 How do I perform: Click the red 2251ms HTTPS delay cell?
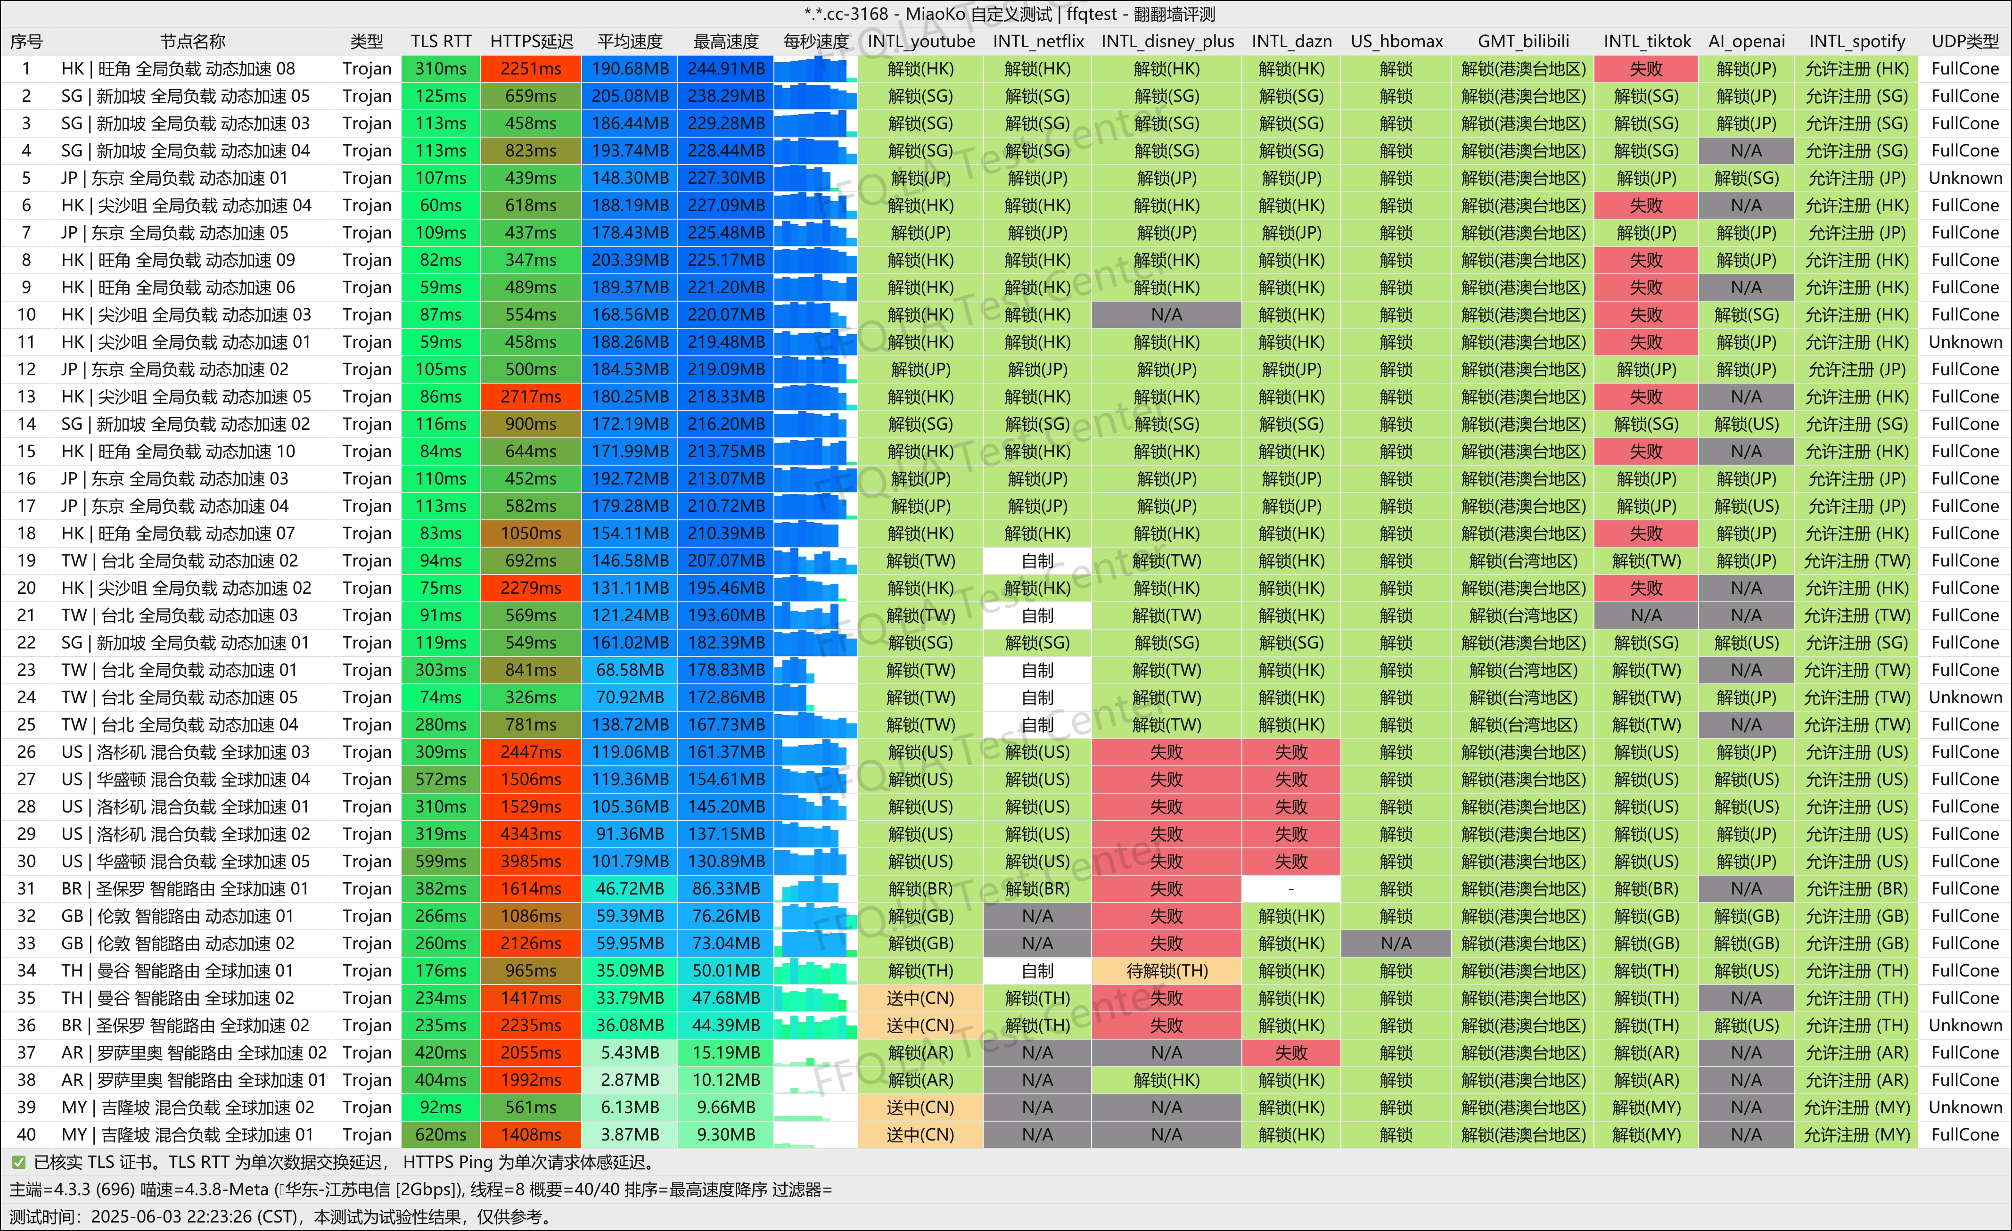click(531, 69)
